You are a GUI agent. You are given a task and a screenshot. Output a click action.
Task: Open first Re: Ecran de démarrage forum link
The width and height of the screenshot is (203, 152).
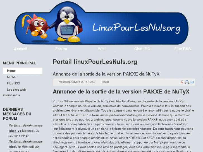pyautogui.click(x=25, y=125)
